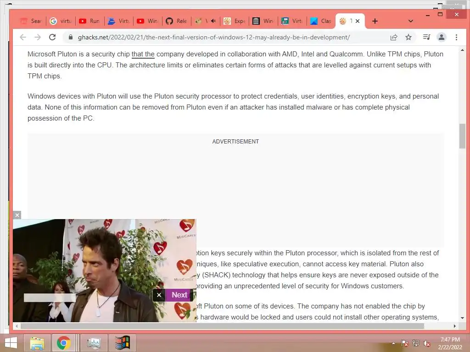470x352 pixels.
Task: Click the floating video thumbnail
Action: click(104, 270)
